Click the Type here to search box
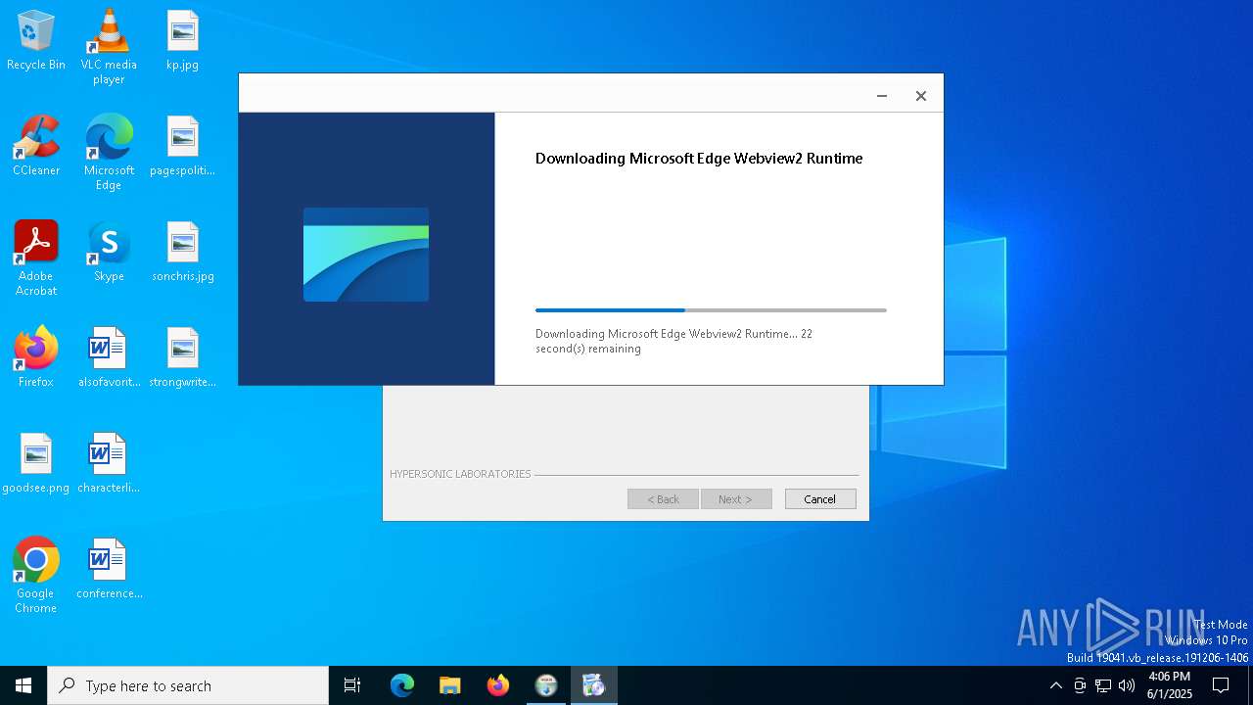Screen dimensions: 1253x705 click(188, 685)
